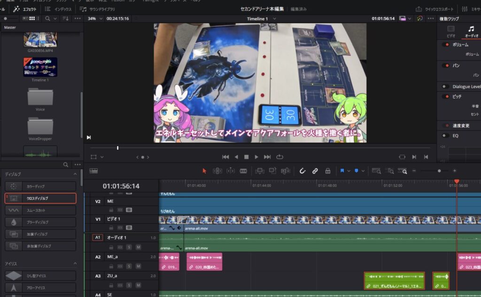Collapse the Iris category chevron
The width and height of the screenshot is (481, 297).
pyautogui.click(x=75, y=264)
